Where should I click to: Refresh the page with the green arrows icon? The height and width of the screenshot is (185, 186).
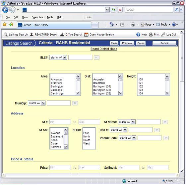(113, 10)
